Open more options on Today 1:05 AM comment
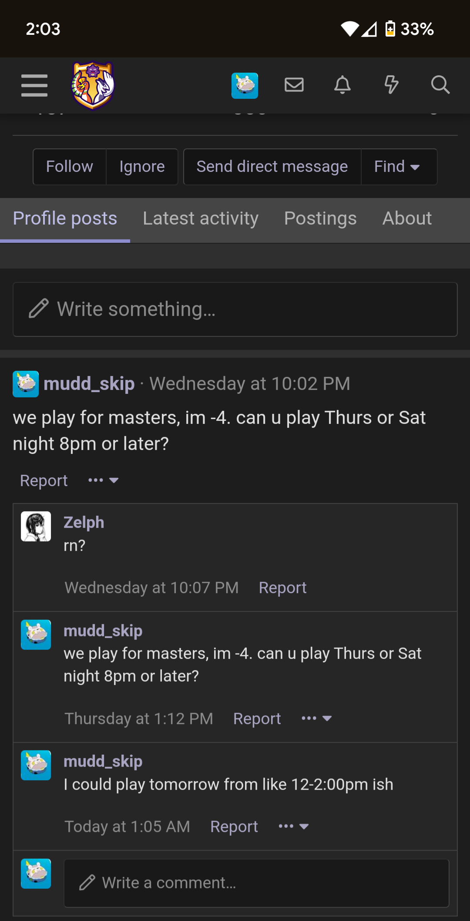 (294, 827)
